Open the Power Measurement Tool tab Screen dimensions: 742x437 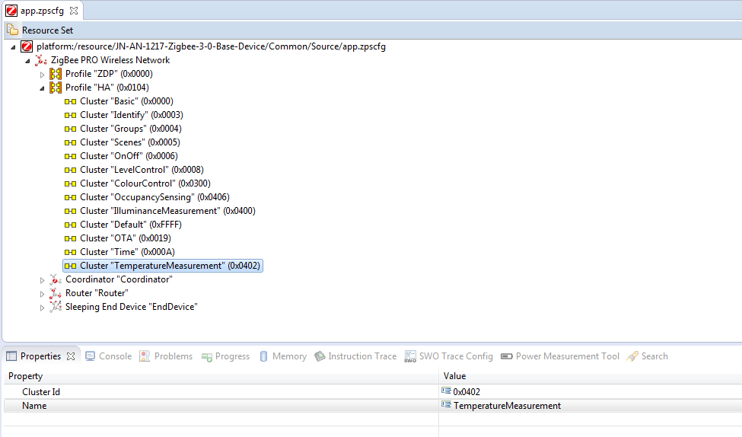[x=560, y=356]
